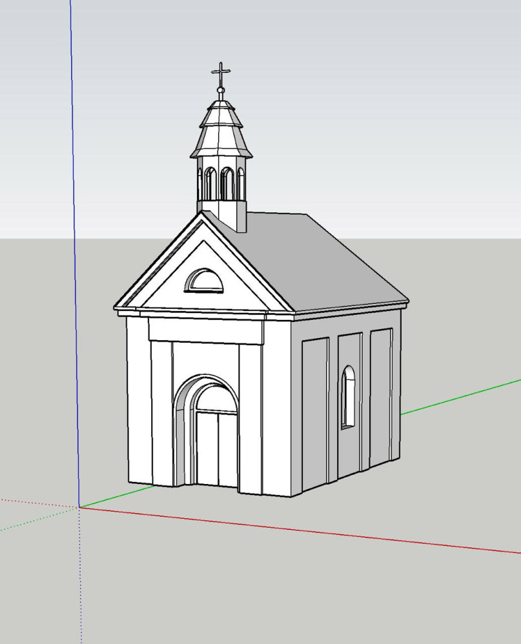Select the right leaf of the front door

coord(228,448)
